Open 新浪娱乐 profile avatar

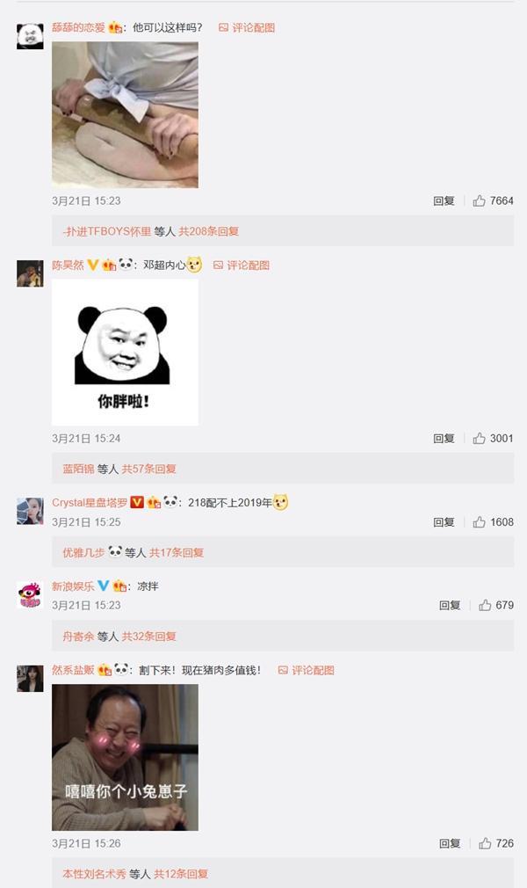[x=30, y=595]
